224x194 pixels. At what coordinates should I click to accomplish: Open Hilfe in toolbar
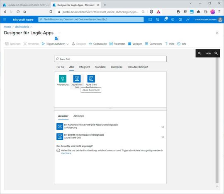170,44
